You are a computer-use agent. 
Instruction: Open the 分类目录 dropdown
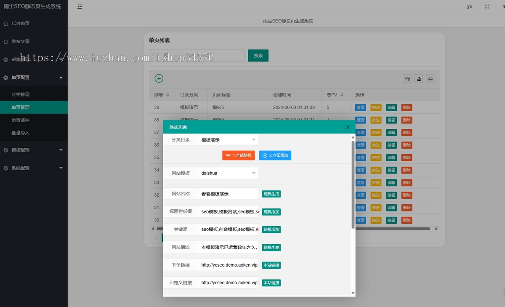pyautogui.click(x=228, y=140)
